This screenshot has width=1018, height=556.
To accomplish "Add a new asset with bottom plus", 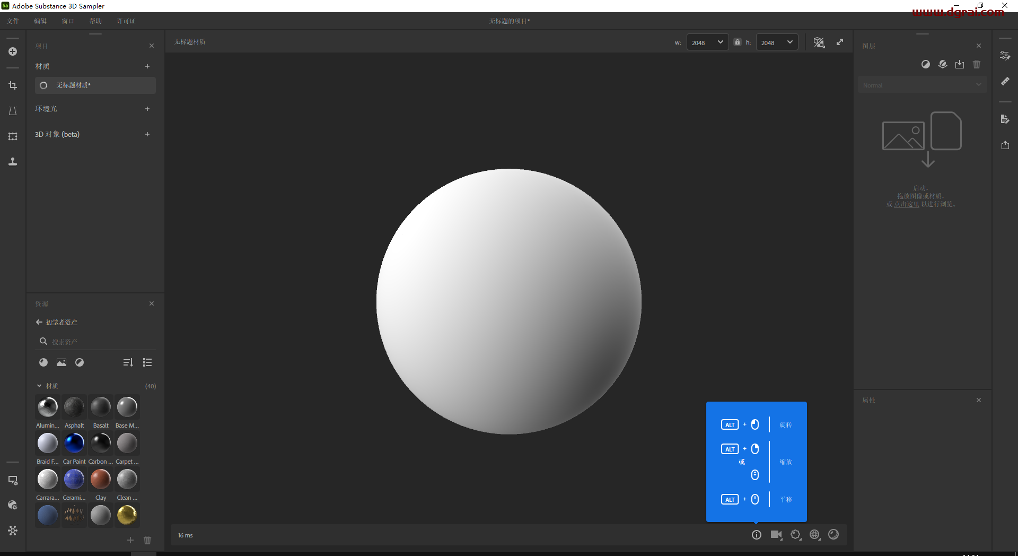I will coord(130,540).
